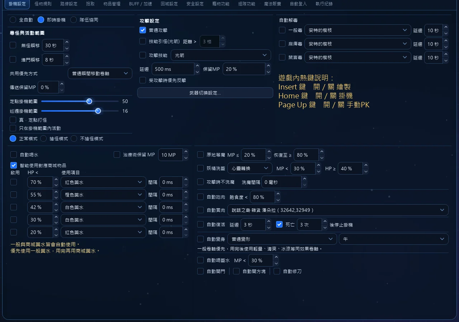Increase the 傳送保留MP stepper value
Screen dimensions: 459x322
(61, 84)
